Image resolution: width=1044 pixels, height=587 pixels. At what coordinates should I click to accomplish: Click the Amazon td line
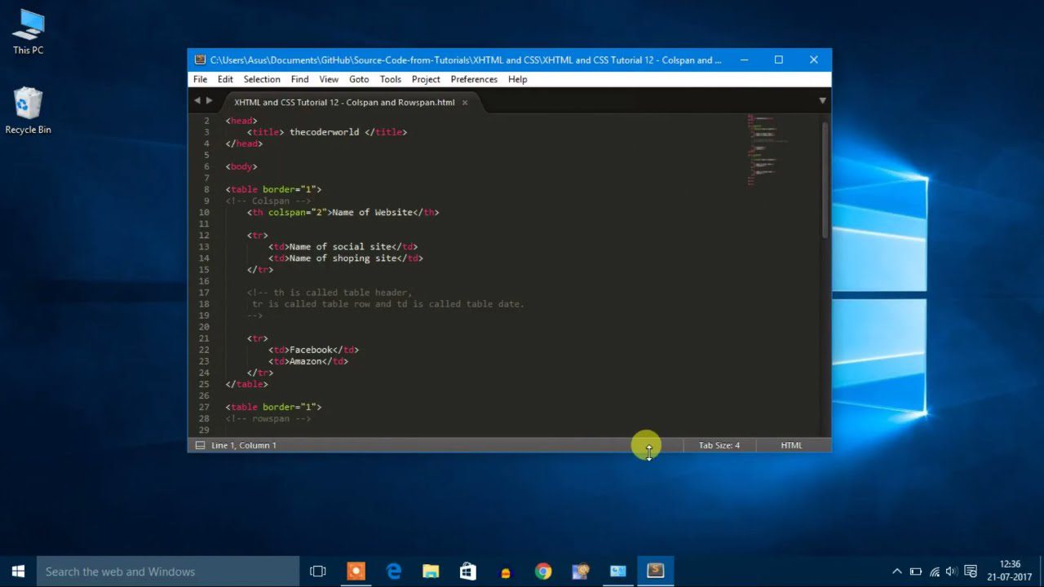point(308,361)
